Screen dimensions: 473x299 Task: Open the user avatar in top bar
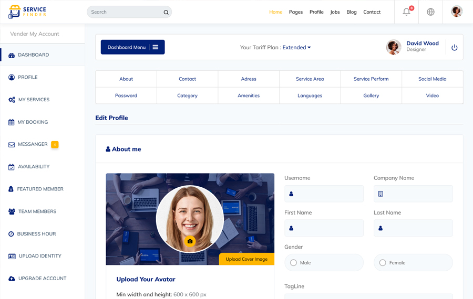(456, 12)
